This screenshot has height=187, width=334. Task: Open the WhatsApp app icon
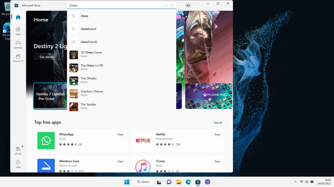[x=46, y=141]
